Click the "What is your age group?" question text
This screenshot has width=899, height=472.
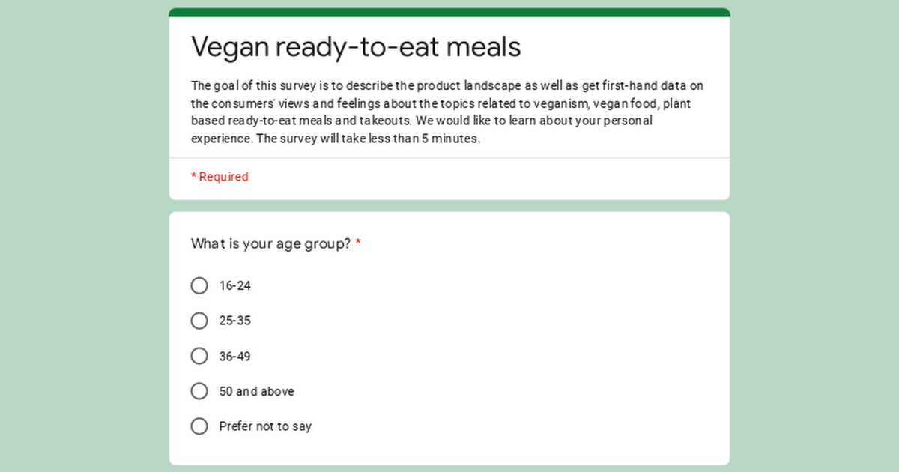click(270, 244)
